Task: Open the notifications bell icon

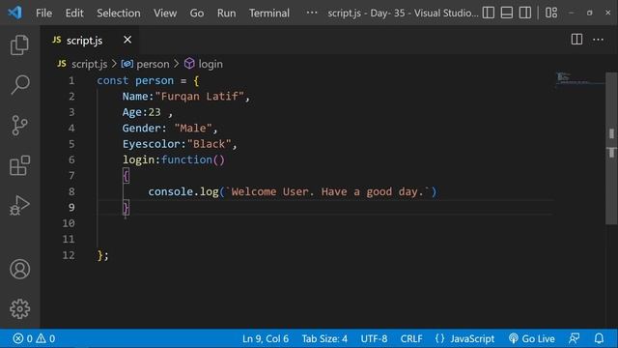Action: coord(599,338)
